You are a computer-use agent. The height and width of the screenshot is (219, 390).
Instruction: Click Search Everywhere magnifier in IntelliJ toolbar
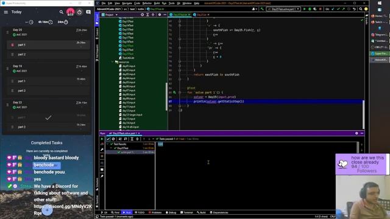(361, 9)
